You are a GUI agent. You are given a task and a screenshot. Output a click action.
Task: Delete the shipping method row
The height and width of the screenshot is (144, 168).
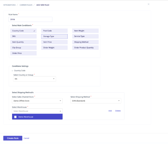(x=118, y=111)
